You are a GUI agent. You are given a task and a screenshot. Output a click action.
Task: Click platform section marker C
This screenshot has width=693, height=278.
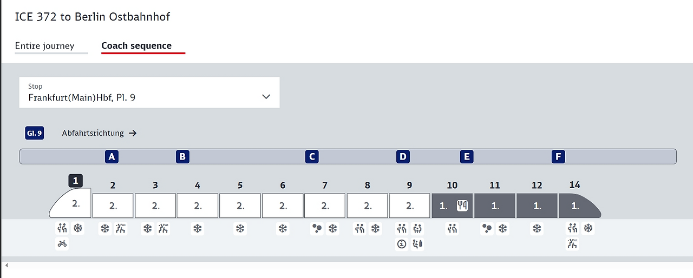(x=312, y=157)
